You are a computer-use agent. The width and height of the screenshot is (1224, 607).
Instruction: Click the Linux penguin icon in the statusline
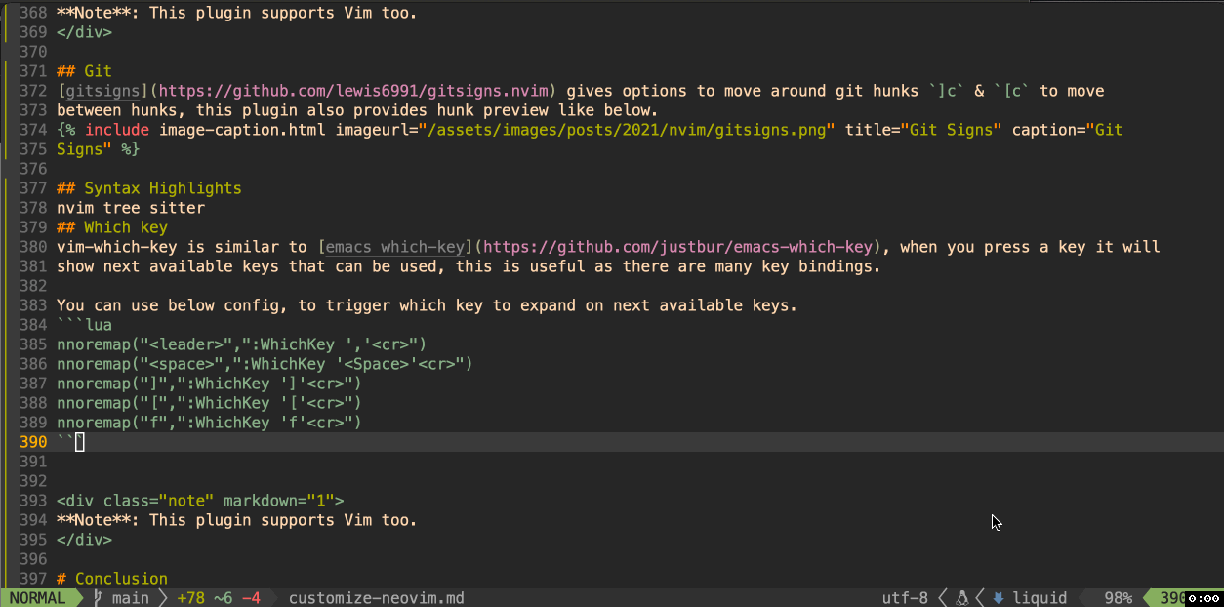(961, 597)
